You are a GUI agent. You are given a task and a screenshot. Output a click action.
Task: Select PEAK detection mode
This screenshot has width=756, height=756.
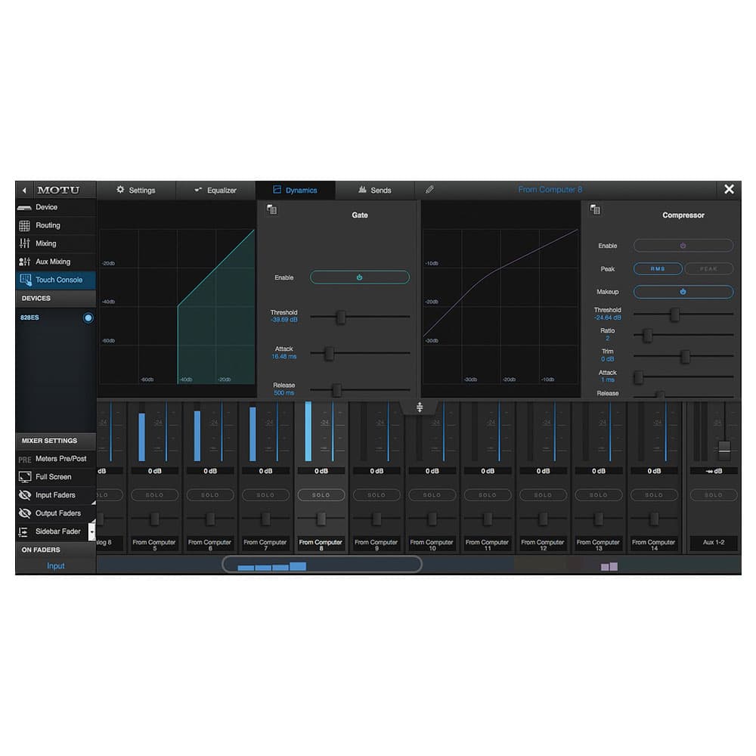[x=709, y=268]
